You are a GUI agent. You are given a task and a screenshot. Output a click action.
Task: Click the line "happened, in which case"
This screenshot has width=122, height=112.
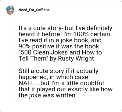click(x=53, y=77)
